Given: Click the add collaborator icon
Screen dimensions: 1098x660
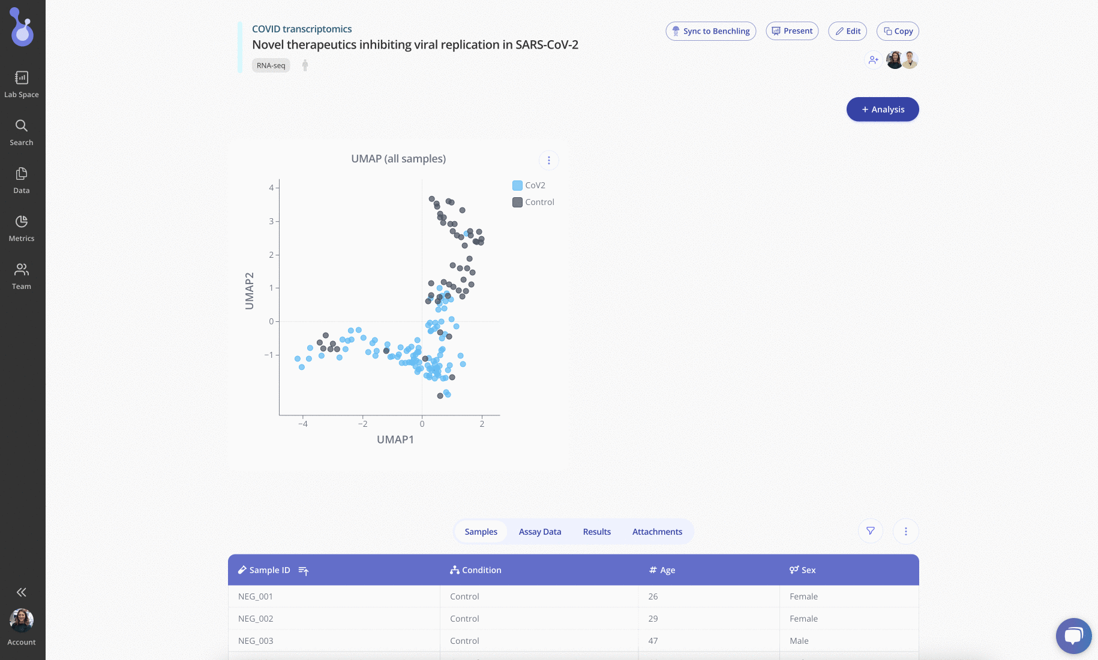Looking at the screenshot, I should [873, 60].
